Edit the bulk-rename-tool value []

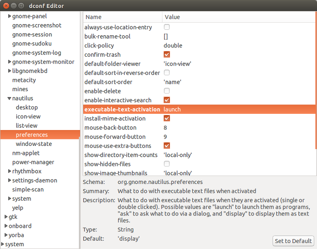166,36
